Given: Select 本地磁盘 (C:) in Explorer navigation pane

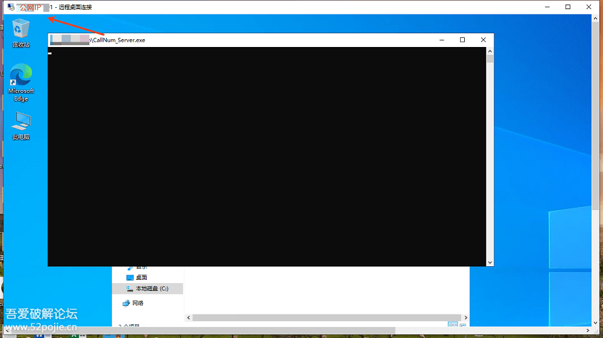Looking at the screenshot, I should [x=151, y=288].
